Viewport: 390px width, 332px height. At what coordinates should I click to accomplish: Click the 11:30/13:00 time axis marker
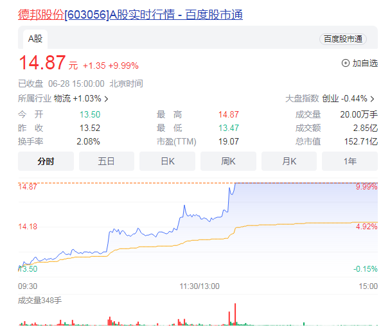click(x=199, y=286)
